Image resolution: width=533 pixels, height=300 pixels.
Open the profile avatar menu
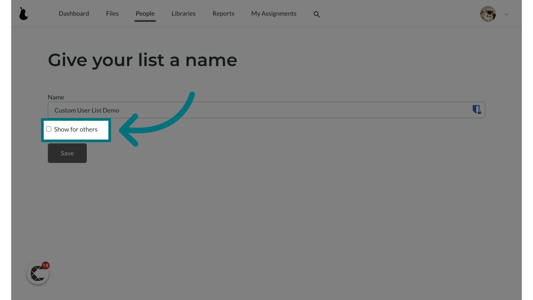pyautogui.click(x=488, y=14)
